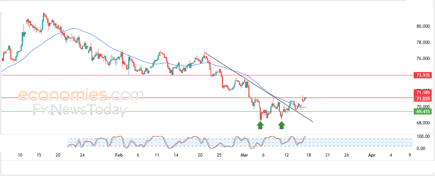Click the 12 date axis label
435x176 pixels.
tap(287, 155)
